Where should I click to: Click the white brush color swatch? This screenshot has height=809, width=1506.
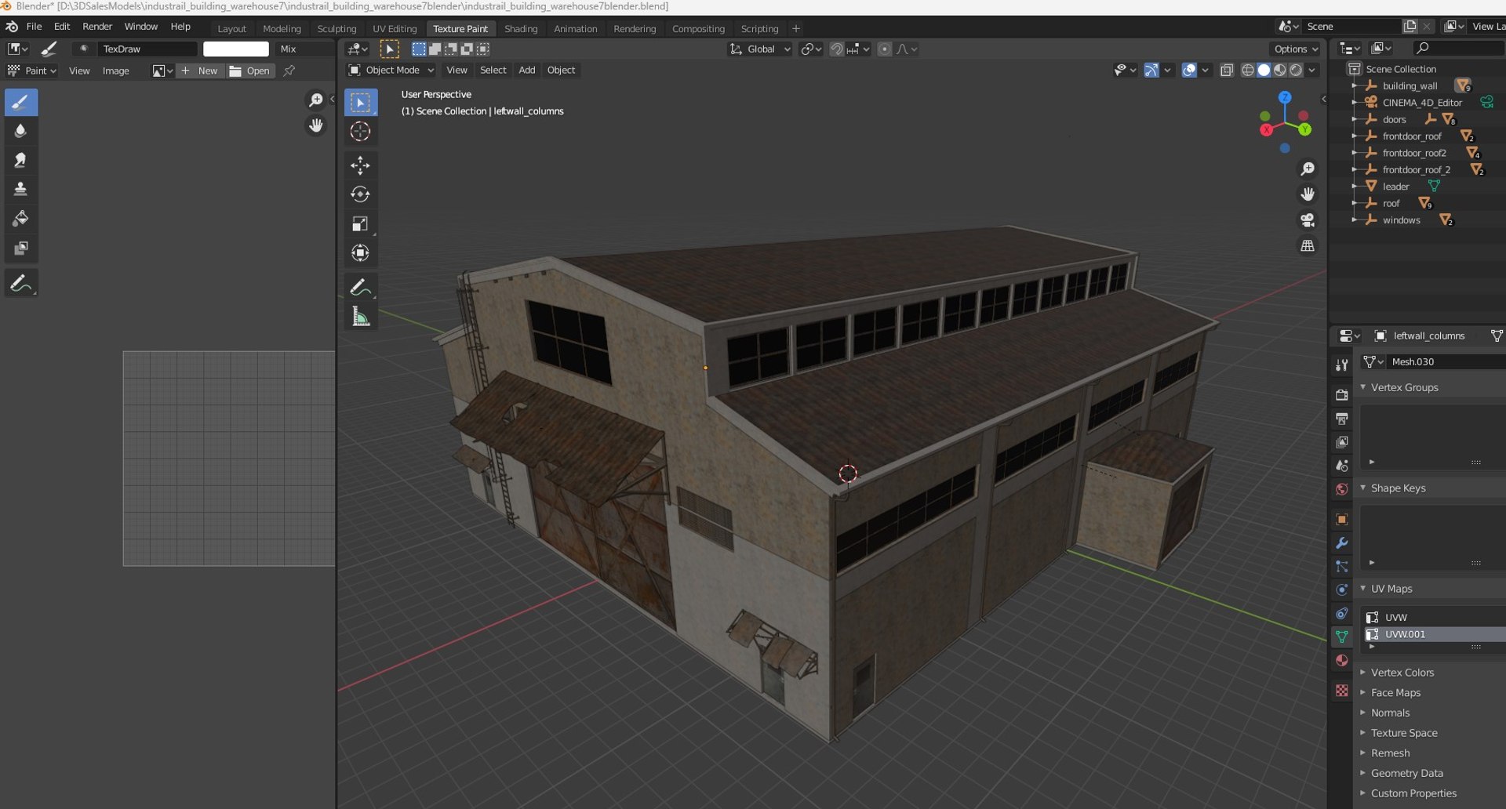pyautogui.click(x=236, y=49)
